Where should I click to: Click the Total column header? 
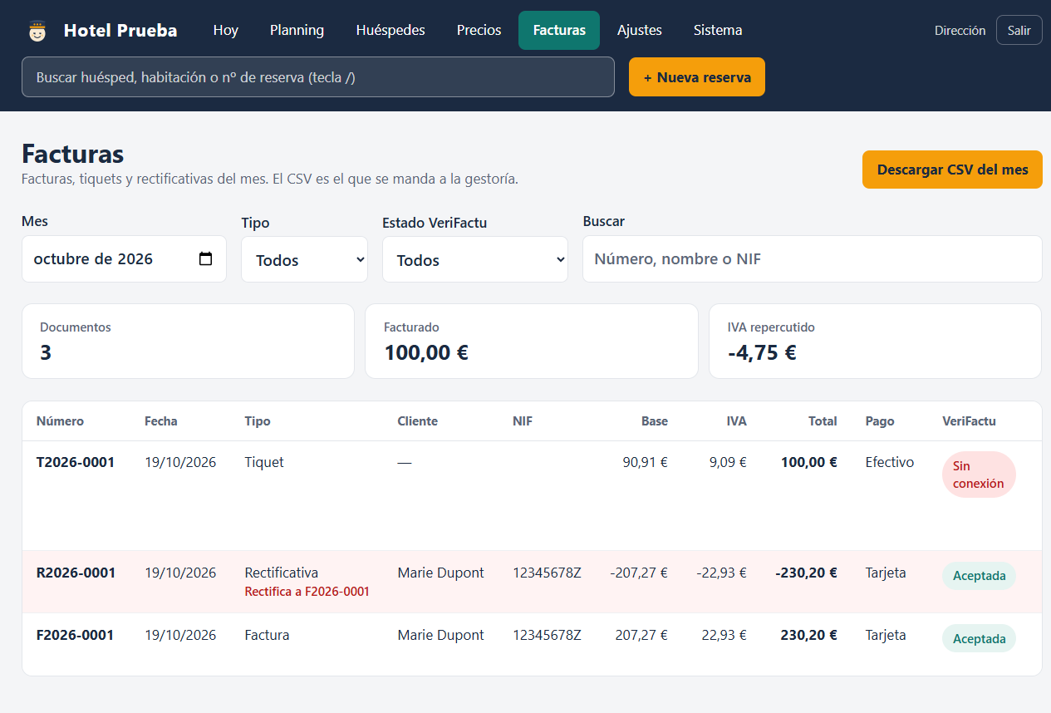[823, 421]
